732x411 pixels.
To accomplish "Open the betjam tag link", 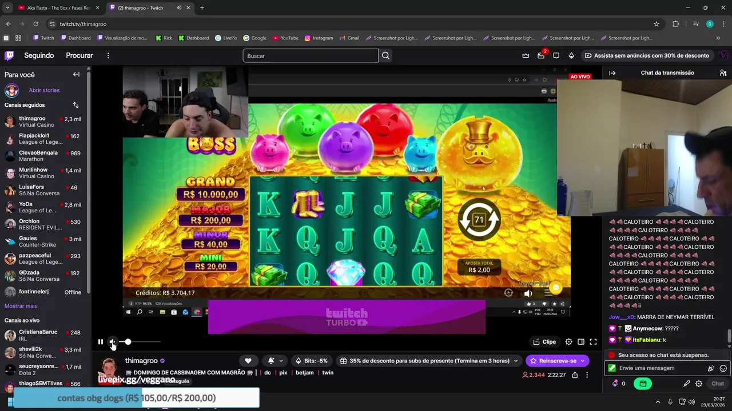I will [x=305, y=373].
